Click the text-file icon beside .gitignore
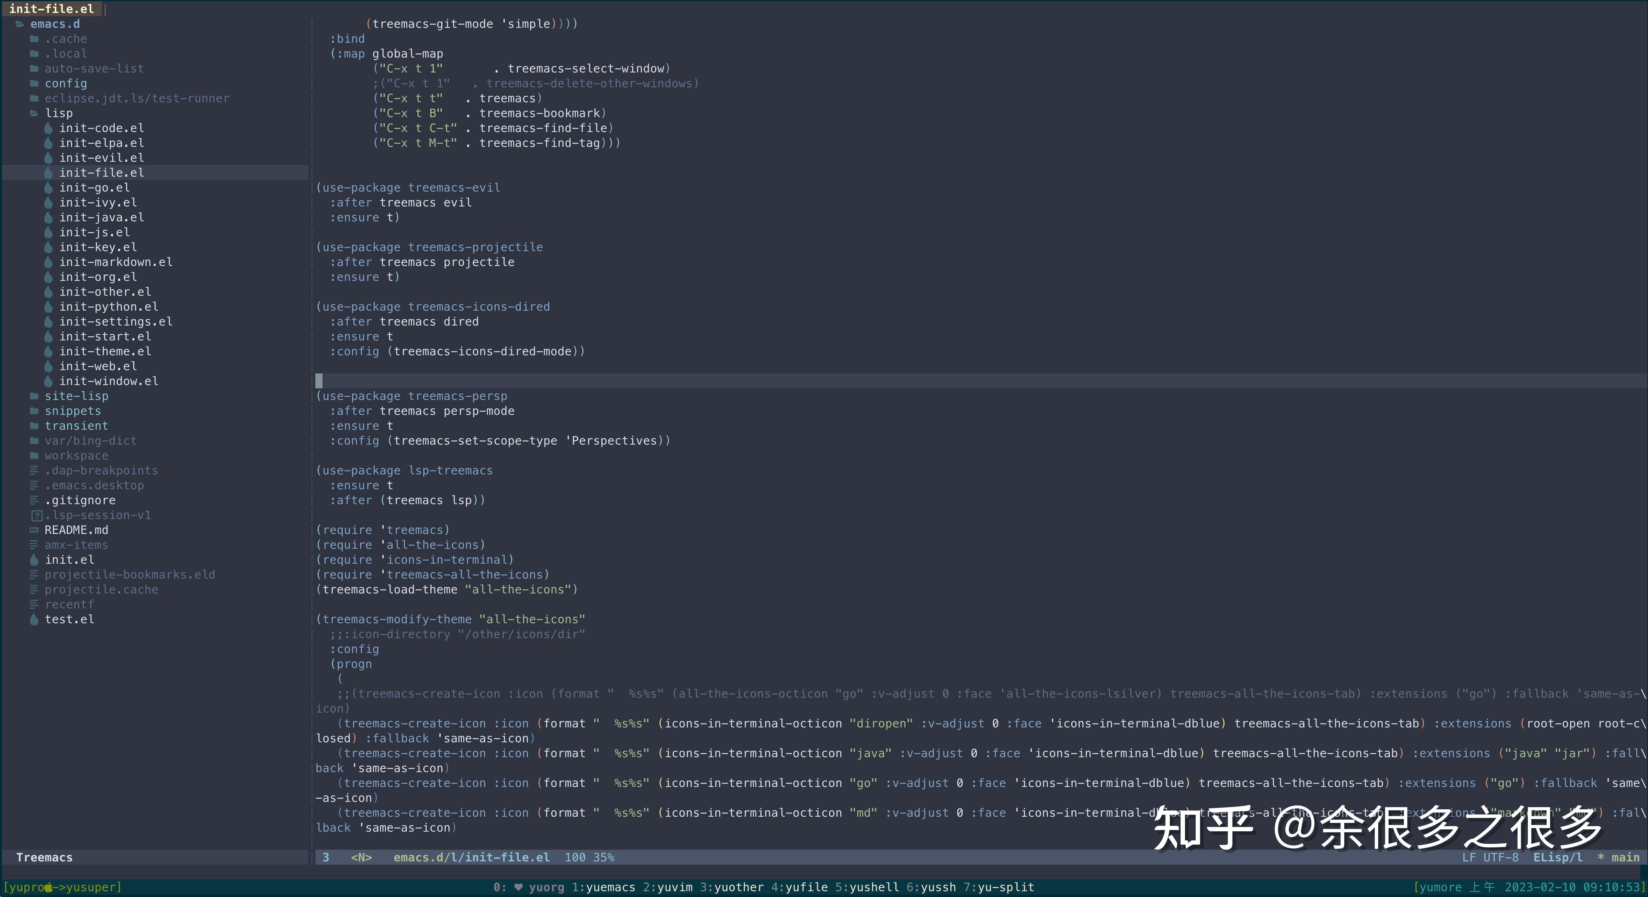 pos(34,501)
